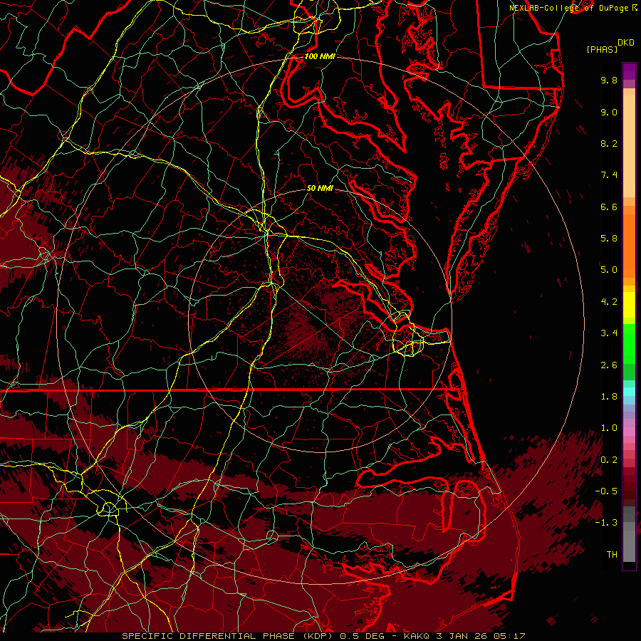This screenshot has width=641, height=641.
Task: Click the 5.0 legend value
Action: tap(609, 270)
